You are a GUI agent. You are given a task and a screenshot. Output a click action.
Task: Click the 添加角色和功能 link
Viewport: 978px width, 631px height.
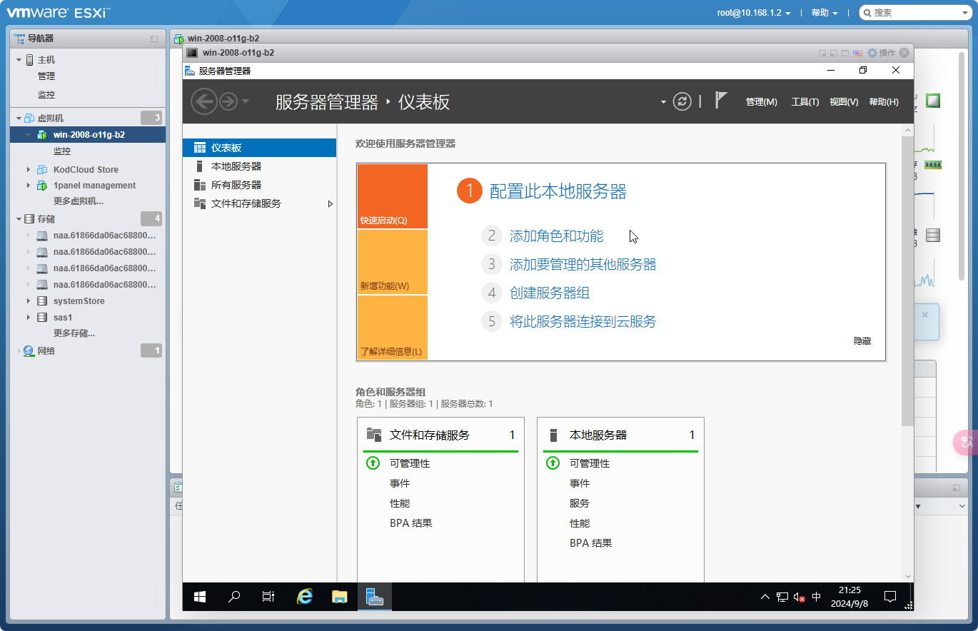click(x=556, y=236)
